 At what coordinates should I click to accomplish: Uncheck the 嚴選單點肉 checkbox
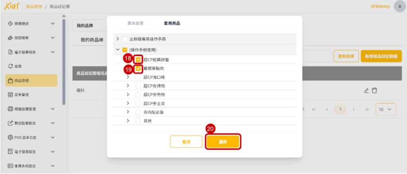[x=138, y=68]
